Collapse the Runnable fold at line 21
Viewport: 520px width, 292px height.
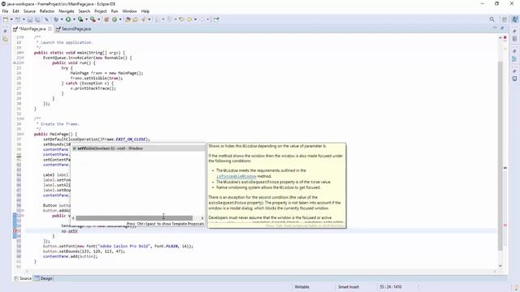pyautogui.click(x=23, y=58)
